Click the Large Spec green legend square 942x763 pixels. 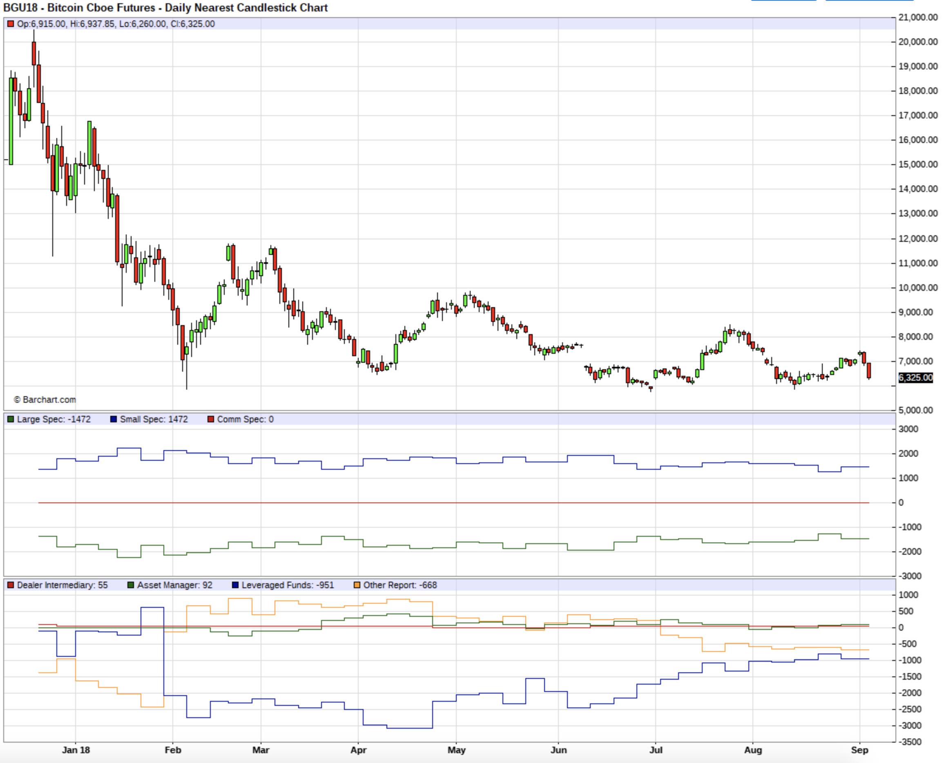coord(11,419)
